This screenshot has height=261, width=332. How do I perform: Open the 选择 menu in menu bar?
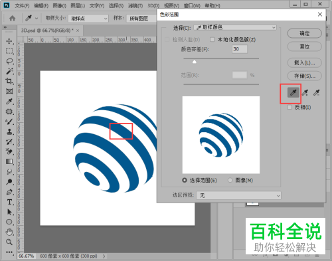116,6
